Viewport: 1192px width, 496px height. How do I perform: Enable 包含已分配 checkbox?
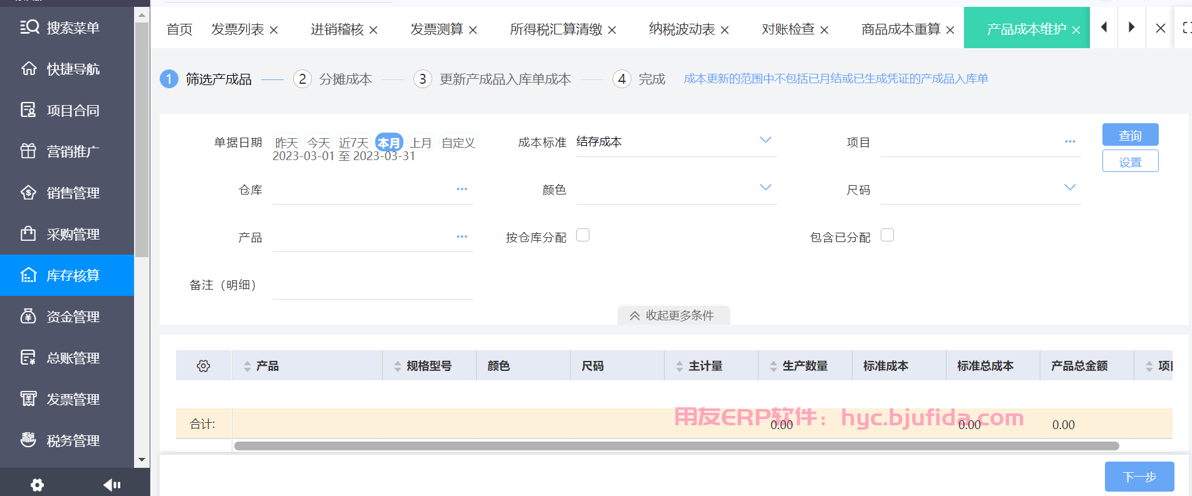coord(888,235)
